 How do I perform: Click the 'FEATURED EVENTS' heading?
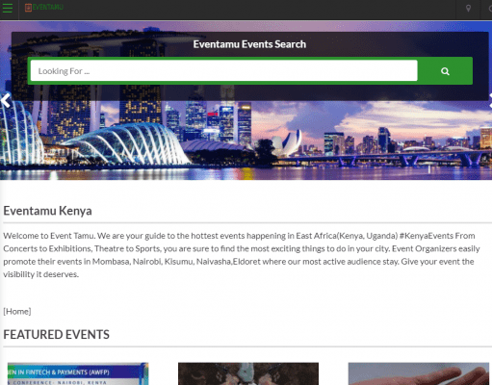click(56, 335)
